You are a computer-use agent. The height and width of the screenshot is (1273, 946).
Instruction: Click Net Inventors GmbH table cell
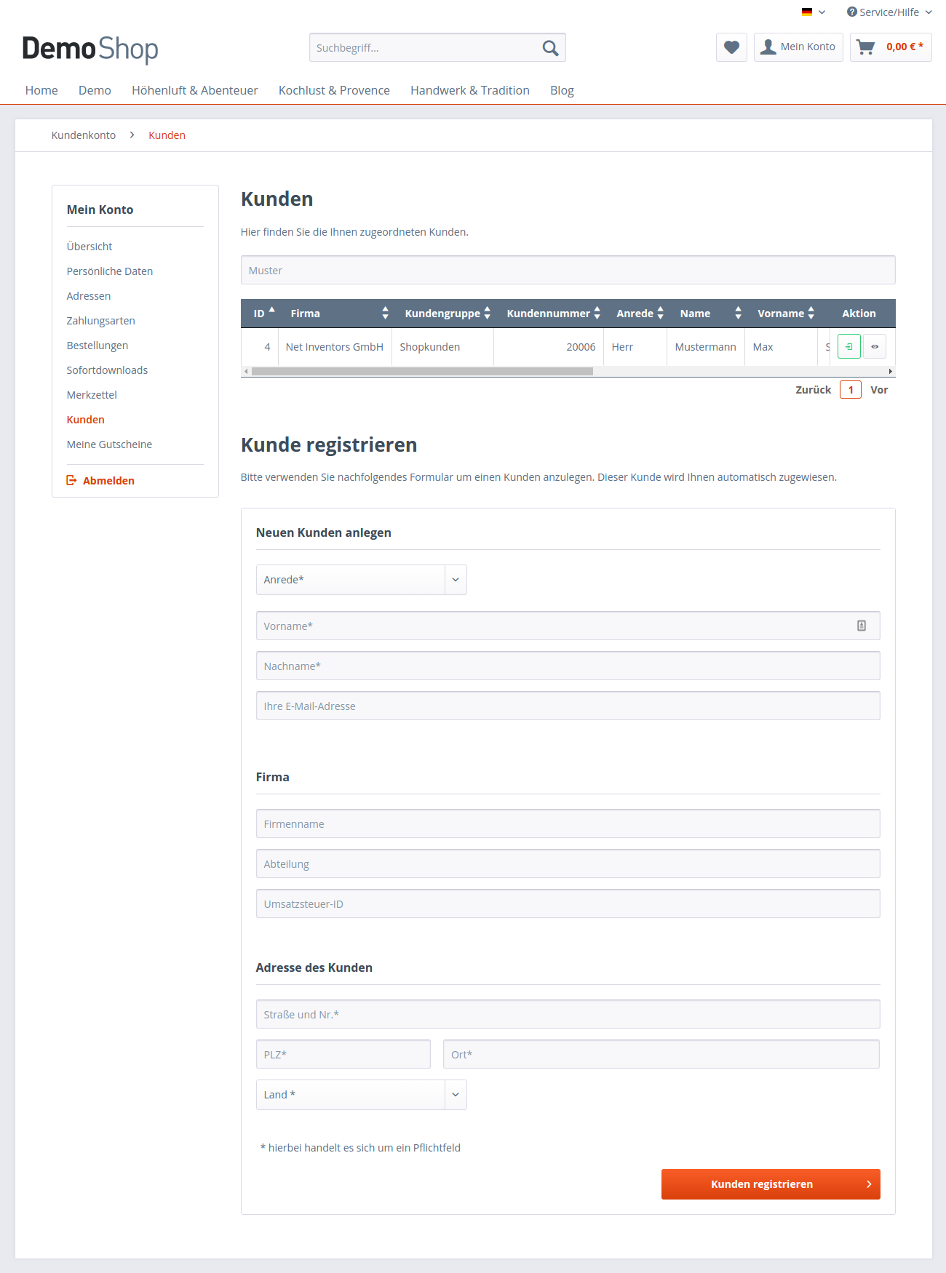click(x=335, y=347)
